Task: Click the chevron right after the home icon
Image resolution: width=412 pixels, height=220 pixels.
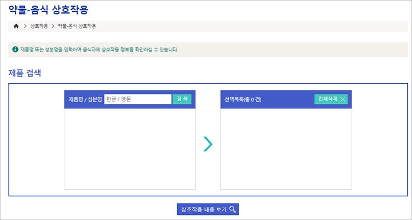Action: click(x=25, y=26)
